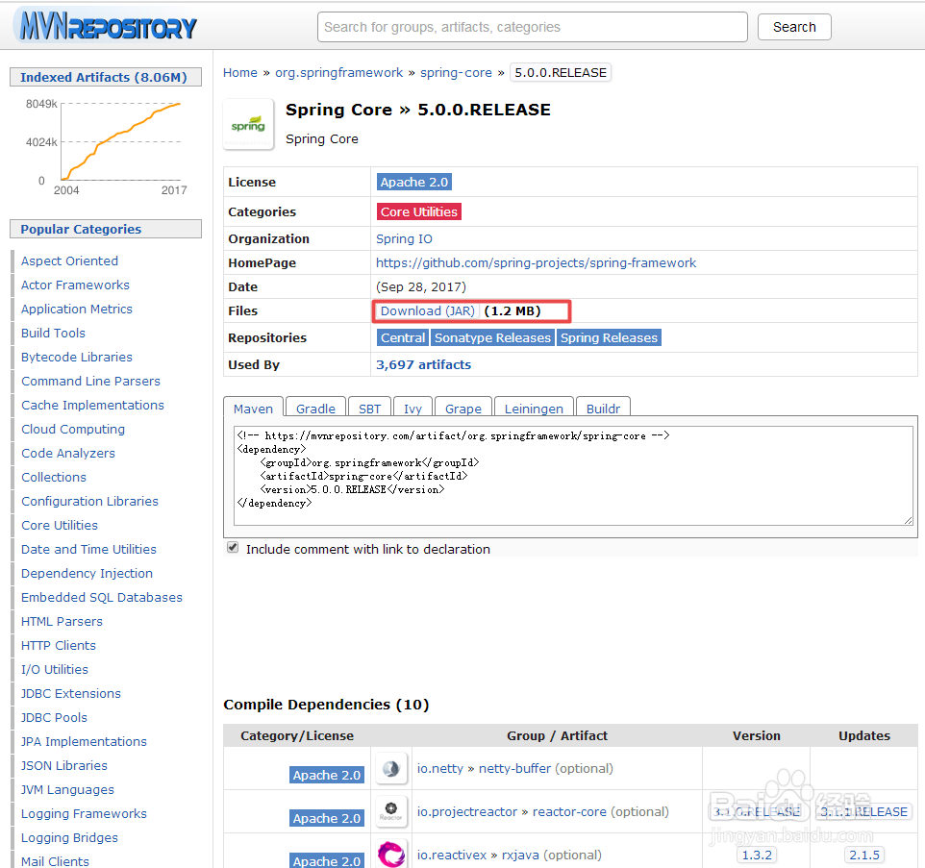Screen dimensions: 925x868
Task: Open Core Utilities sidebar category
Action: 60,526
